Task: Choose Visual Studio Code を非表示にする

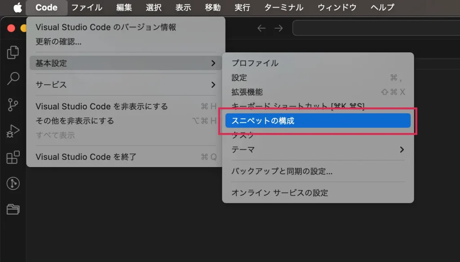Action: (x=126, y=106)
